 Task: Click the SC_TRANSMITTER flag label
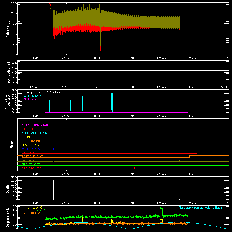coord(34,141)
